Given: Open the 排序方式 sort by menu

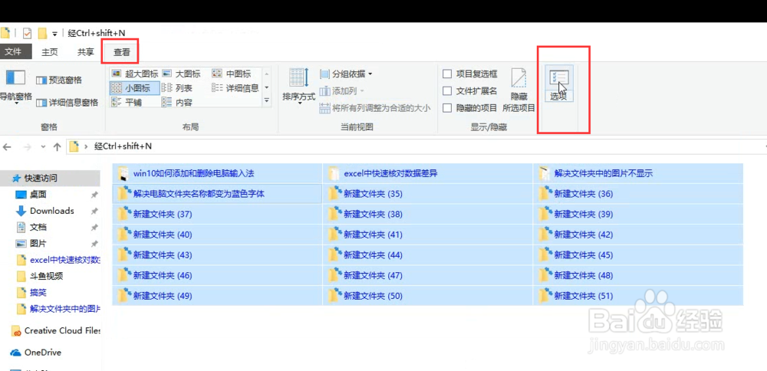Looking at the screenshot, I should (x=298, y=85).
